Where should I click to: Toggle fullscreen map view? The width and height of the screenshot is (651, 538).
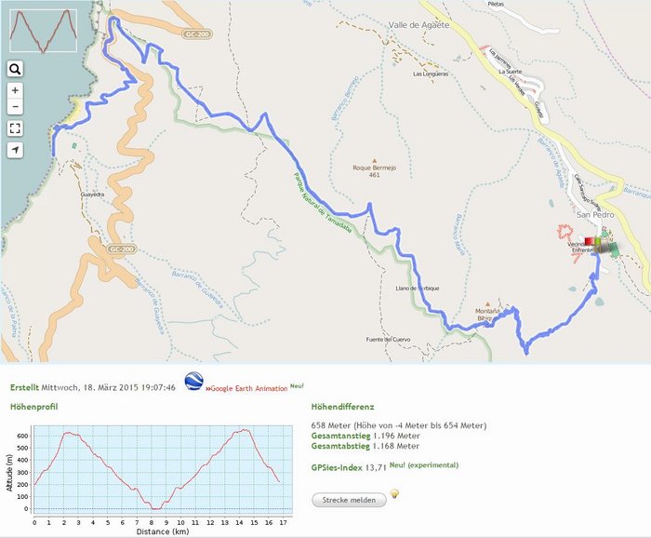(15, 128)
